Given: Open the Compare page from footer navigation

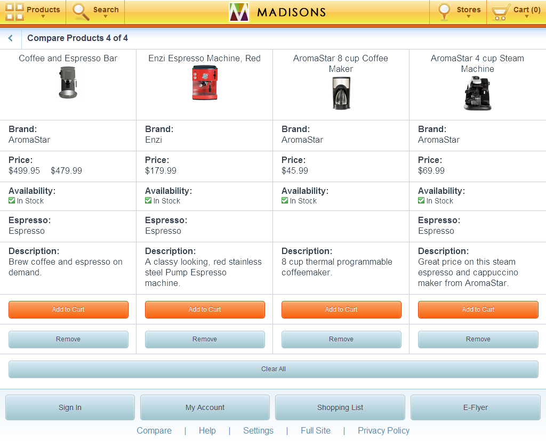Looking at the screenshot, I should coord(154,430).
